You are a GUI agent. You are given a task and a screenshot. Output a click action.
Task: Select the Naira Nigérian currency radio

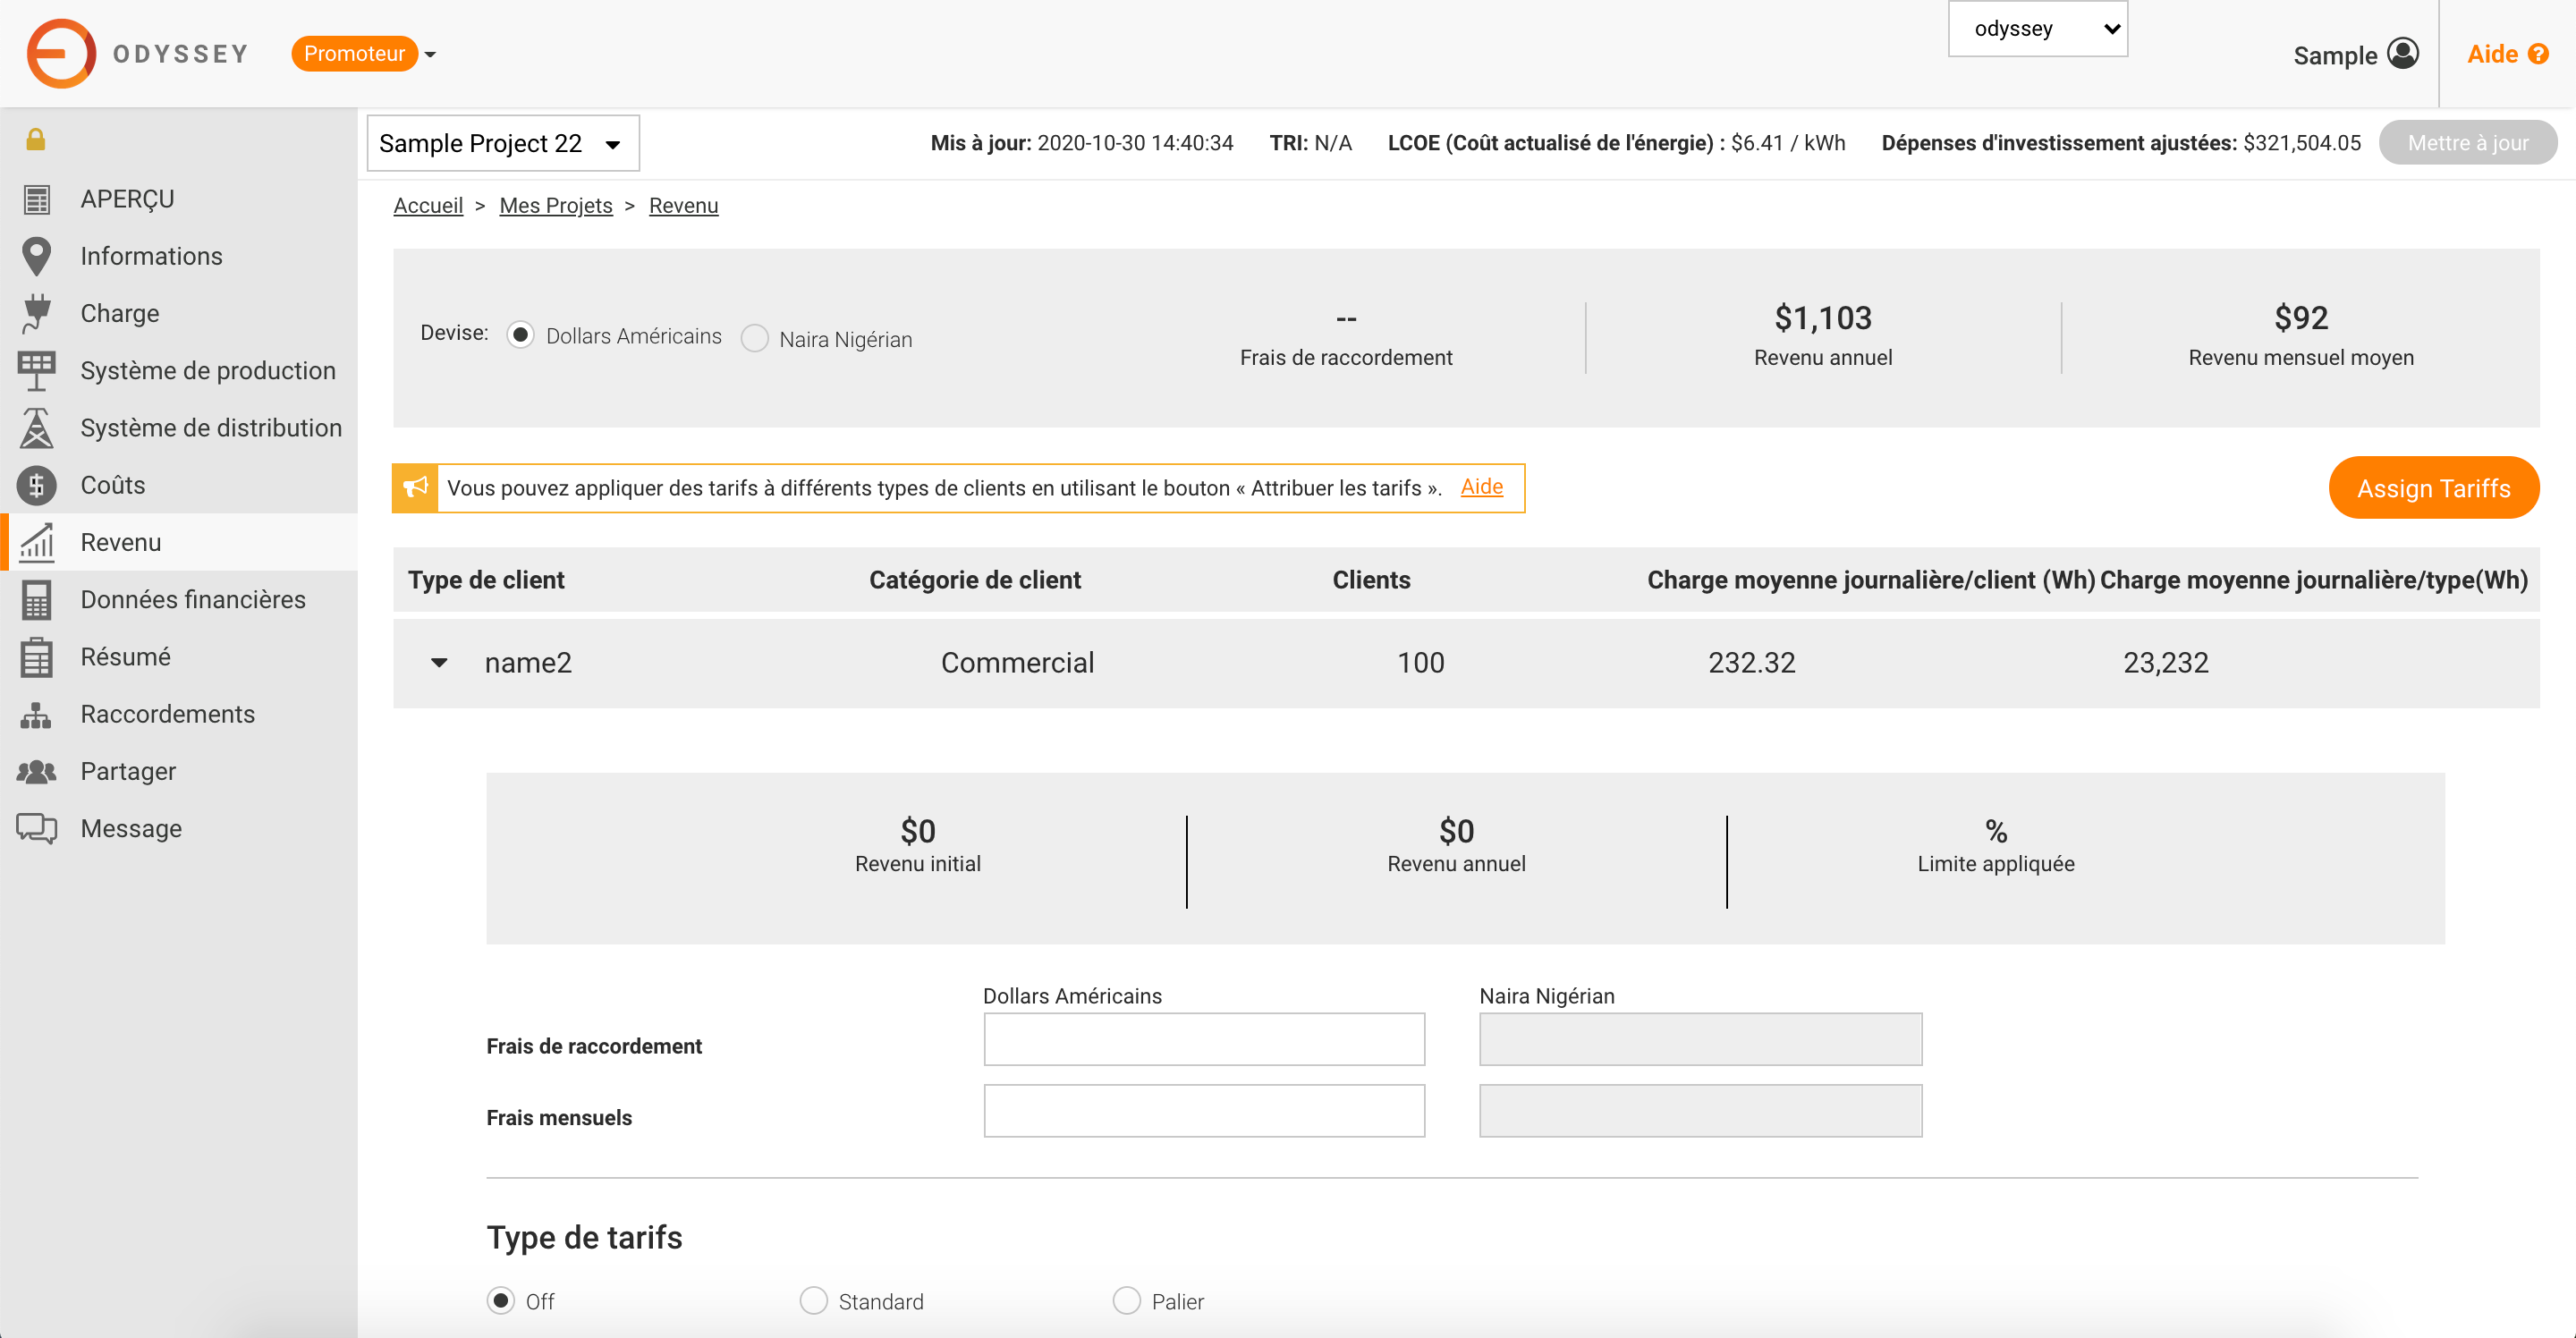click(x=755, y=339)
